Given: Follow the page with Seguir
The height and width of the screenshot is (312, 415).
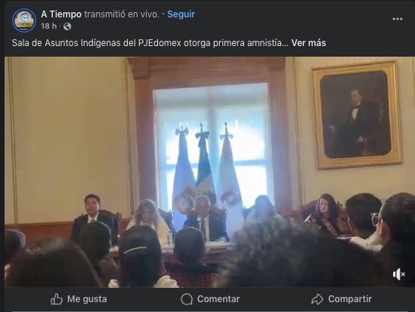Looking at the screenshot, I should point(181,14).
